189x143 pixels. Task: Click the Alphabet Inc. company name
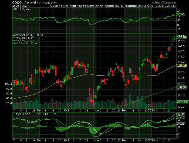(x=33, y=2)
